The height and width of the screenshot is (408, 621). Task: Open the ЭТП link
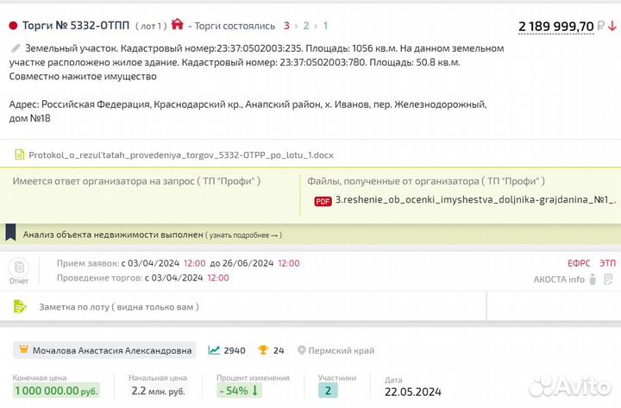[608, 263]
